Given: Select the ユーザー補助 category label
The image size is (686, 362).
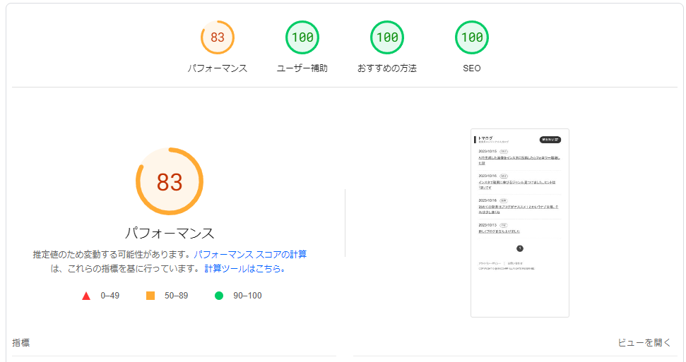Looking at the screenshot, I should tap(302, 68).
